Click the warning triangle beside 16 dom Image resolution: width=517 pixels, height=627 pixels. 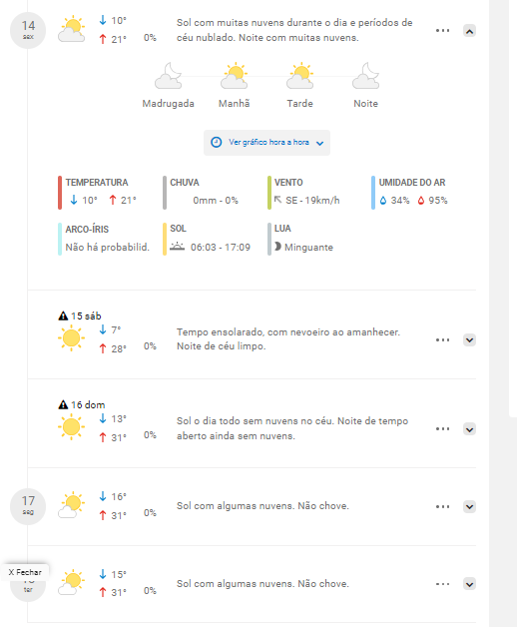63,404
